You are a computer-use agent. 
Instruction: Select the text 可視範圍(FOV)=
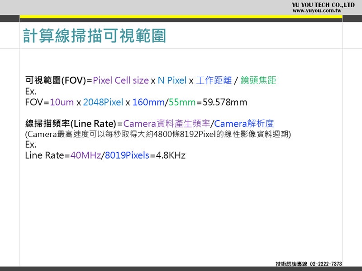tap(59, 80)
